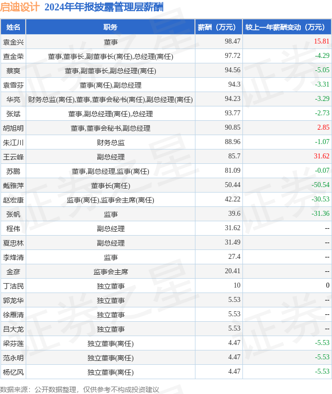The width and height of the screenshot is (332, 394).
Task: Select the name 杨忆风
Action: point(13,372)
